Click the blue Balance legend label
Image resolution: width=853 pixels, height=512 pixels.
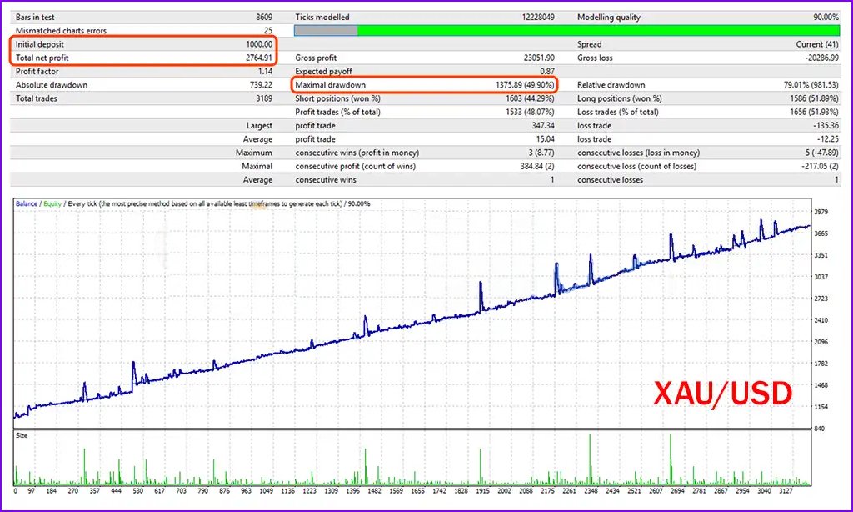point(26,203)
